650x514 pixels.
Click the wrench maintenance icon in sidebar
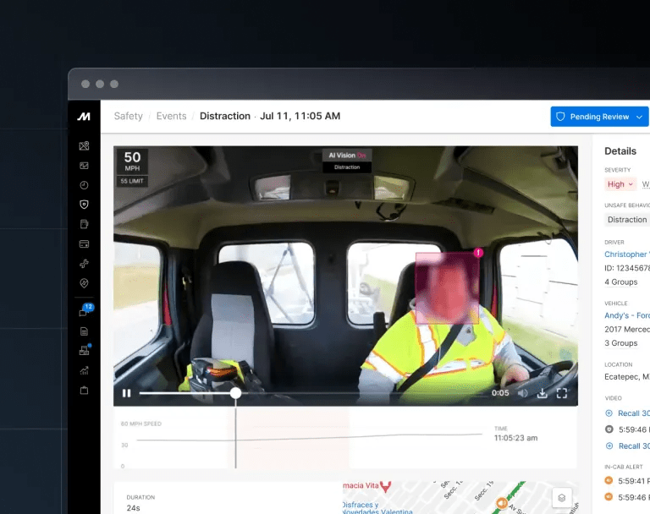click(x=84, y=264)
